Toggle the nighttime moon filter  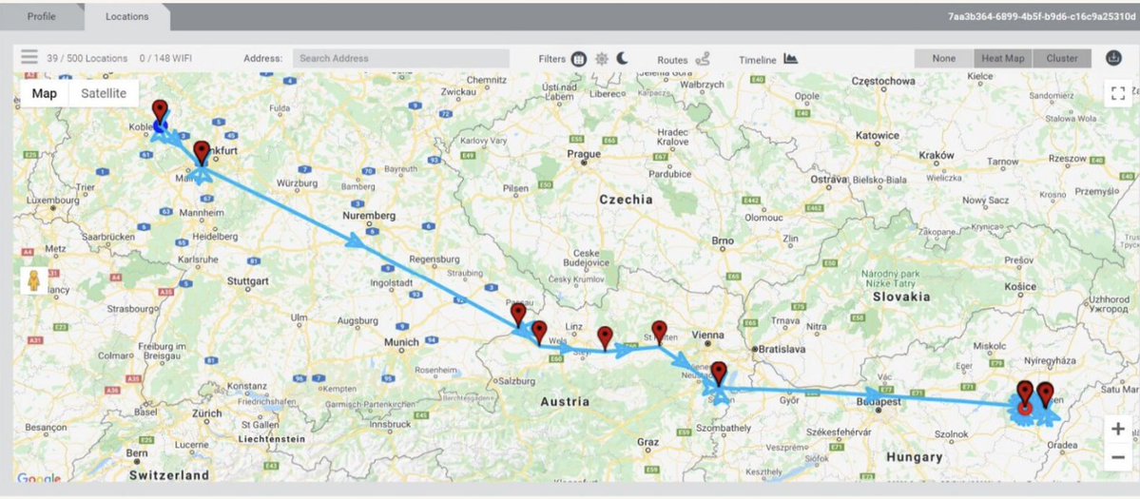[623, 58]
